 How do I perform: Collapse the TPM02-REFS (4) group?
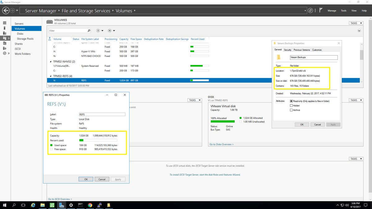pos(51,76)
